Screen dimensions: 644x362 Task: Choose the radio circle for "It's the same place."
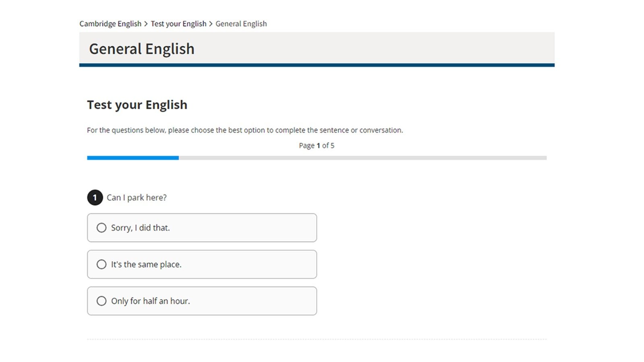point(101,264)
